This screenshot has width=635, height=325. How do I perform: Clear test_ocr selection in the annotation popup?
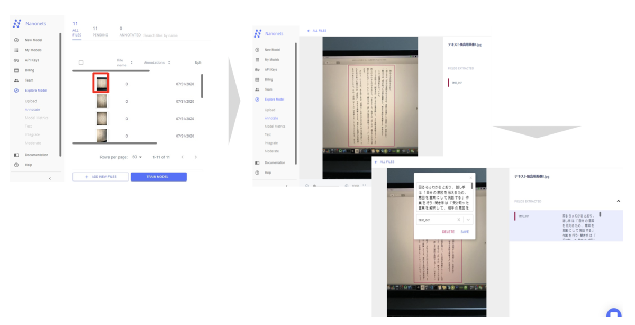459,220
